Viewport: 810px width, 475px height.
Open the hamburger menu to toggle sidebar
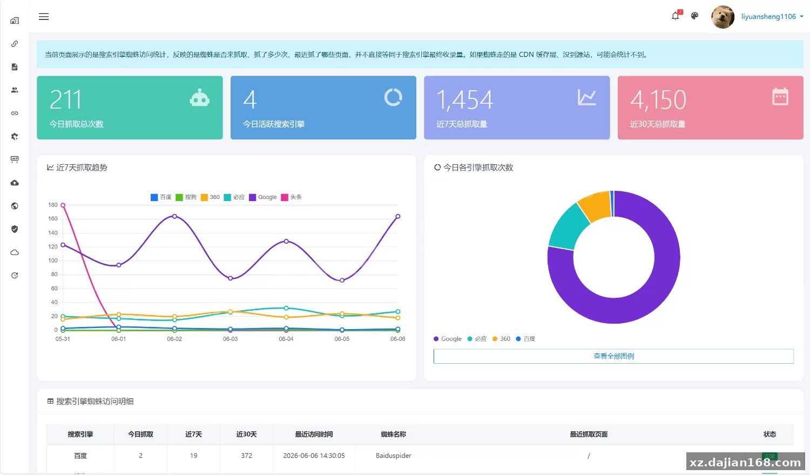coord(44,17)
